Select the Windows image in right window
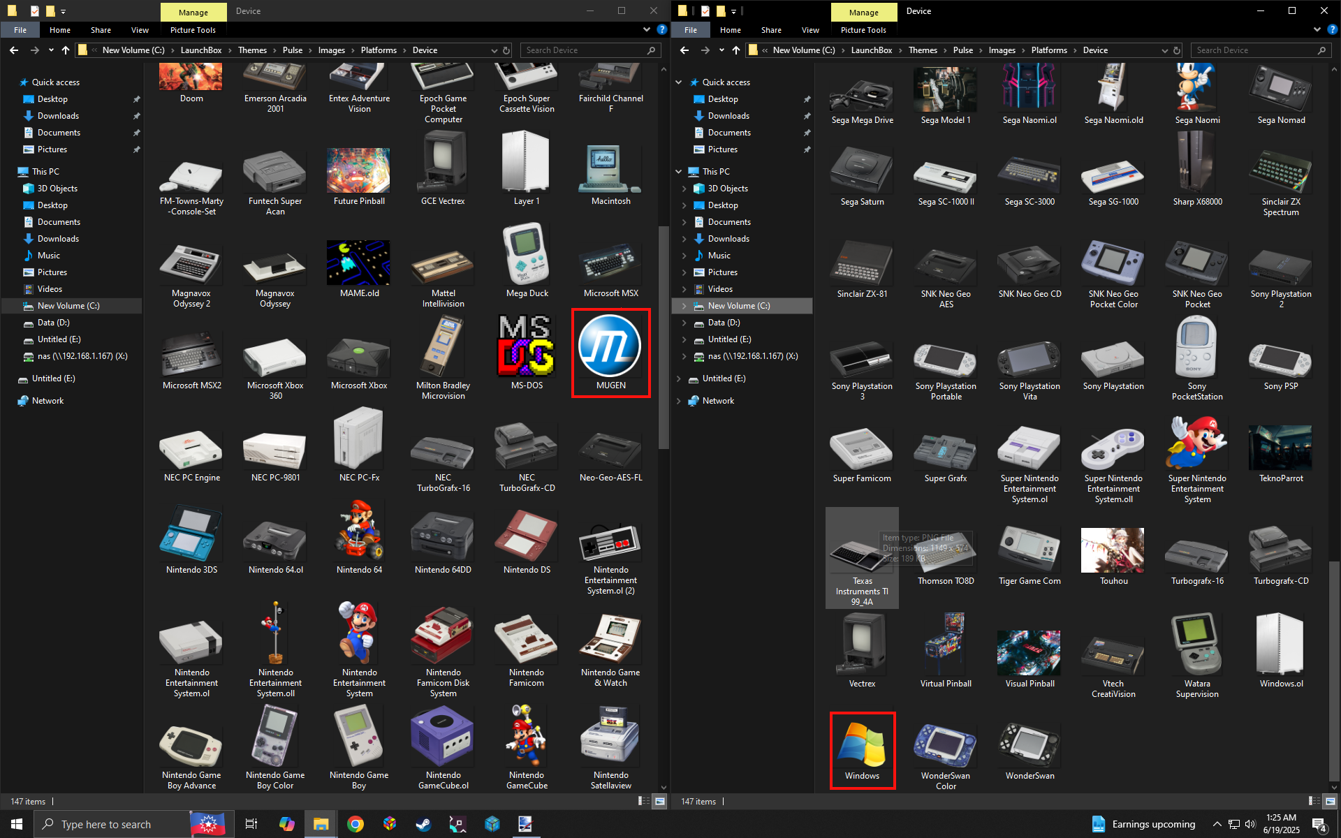Screen dimensions: 1341x838 862,750
